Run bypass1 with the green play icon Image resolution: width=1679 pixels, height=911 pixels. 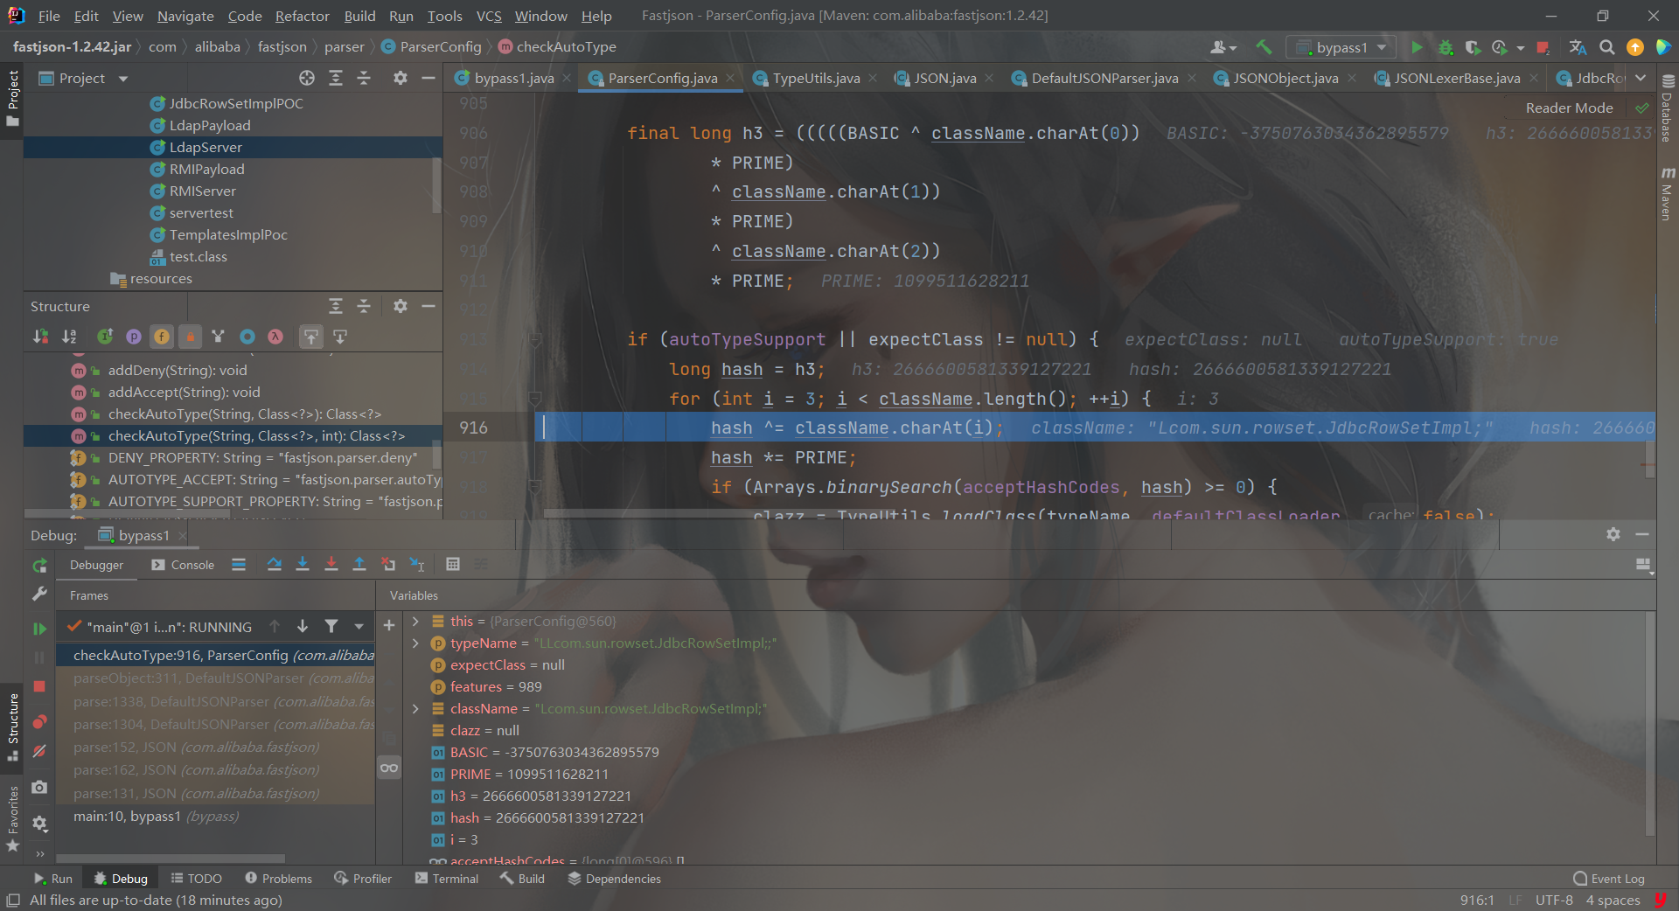pyautogui.click(x=1418, y=47)
